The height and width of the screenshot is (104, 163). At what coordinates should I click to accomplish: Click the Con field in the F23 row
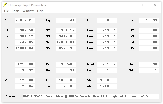pos(107,36)
